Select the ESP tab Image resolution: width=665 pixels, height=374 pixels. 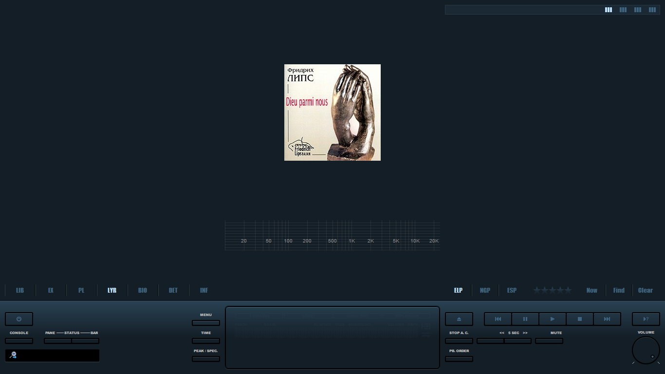click(512, 290)
